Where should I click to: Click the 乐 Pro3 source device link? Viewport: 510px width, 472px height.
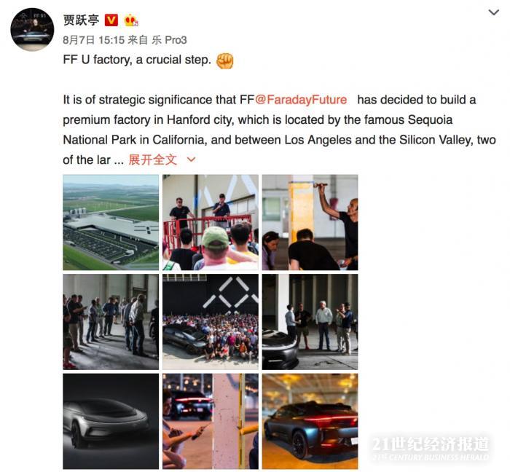(x=169, y=40)
